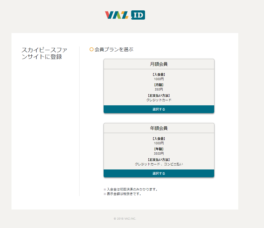Click the 月額会員 card header
Viewport: 264px width, 228px height.
click(159, 64)
